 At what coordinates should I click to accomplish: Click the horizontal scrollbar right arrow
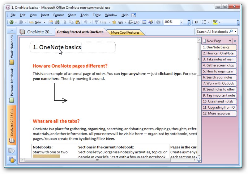(x=195, y=160)
